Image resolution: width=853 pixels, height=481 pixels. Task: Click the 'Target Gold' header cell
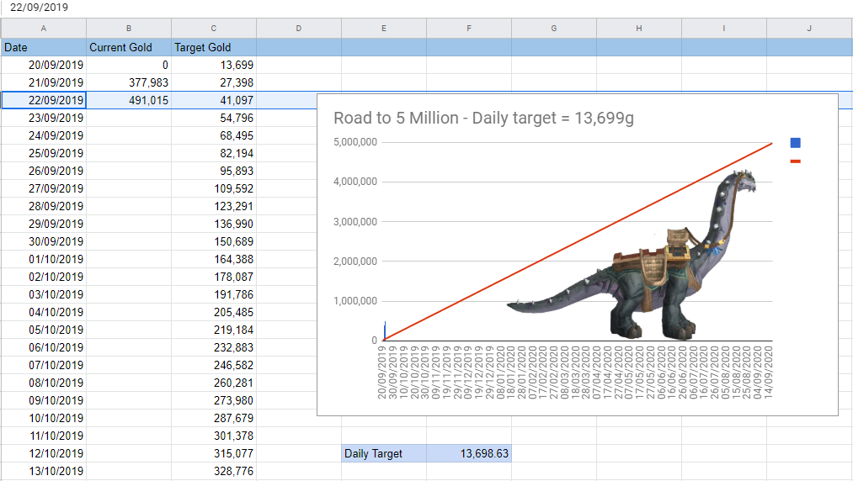pos(213,47)
